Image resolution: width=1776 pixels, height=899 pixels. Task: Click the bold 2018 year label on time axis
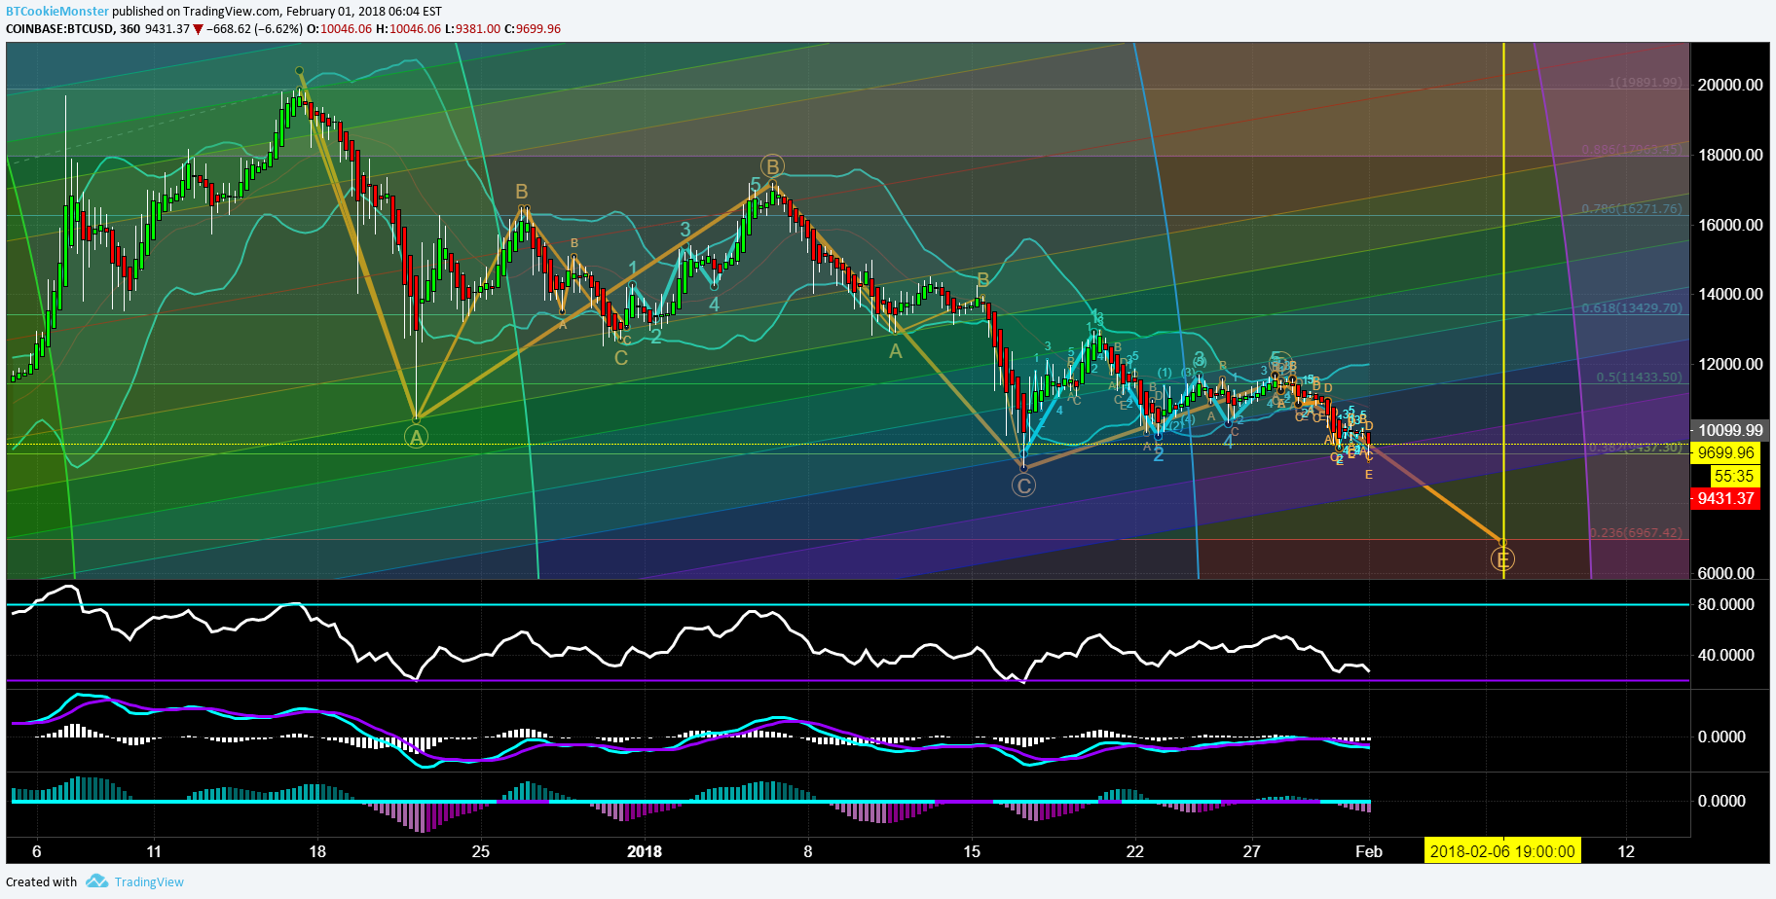(645, 851)
